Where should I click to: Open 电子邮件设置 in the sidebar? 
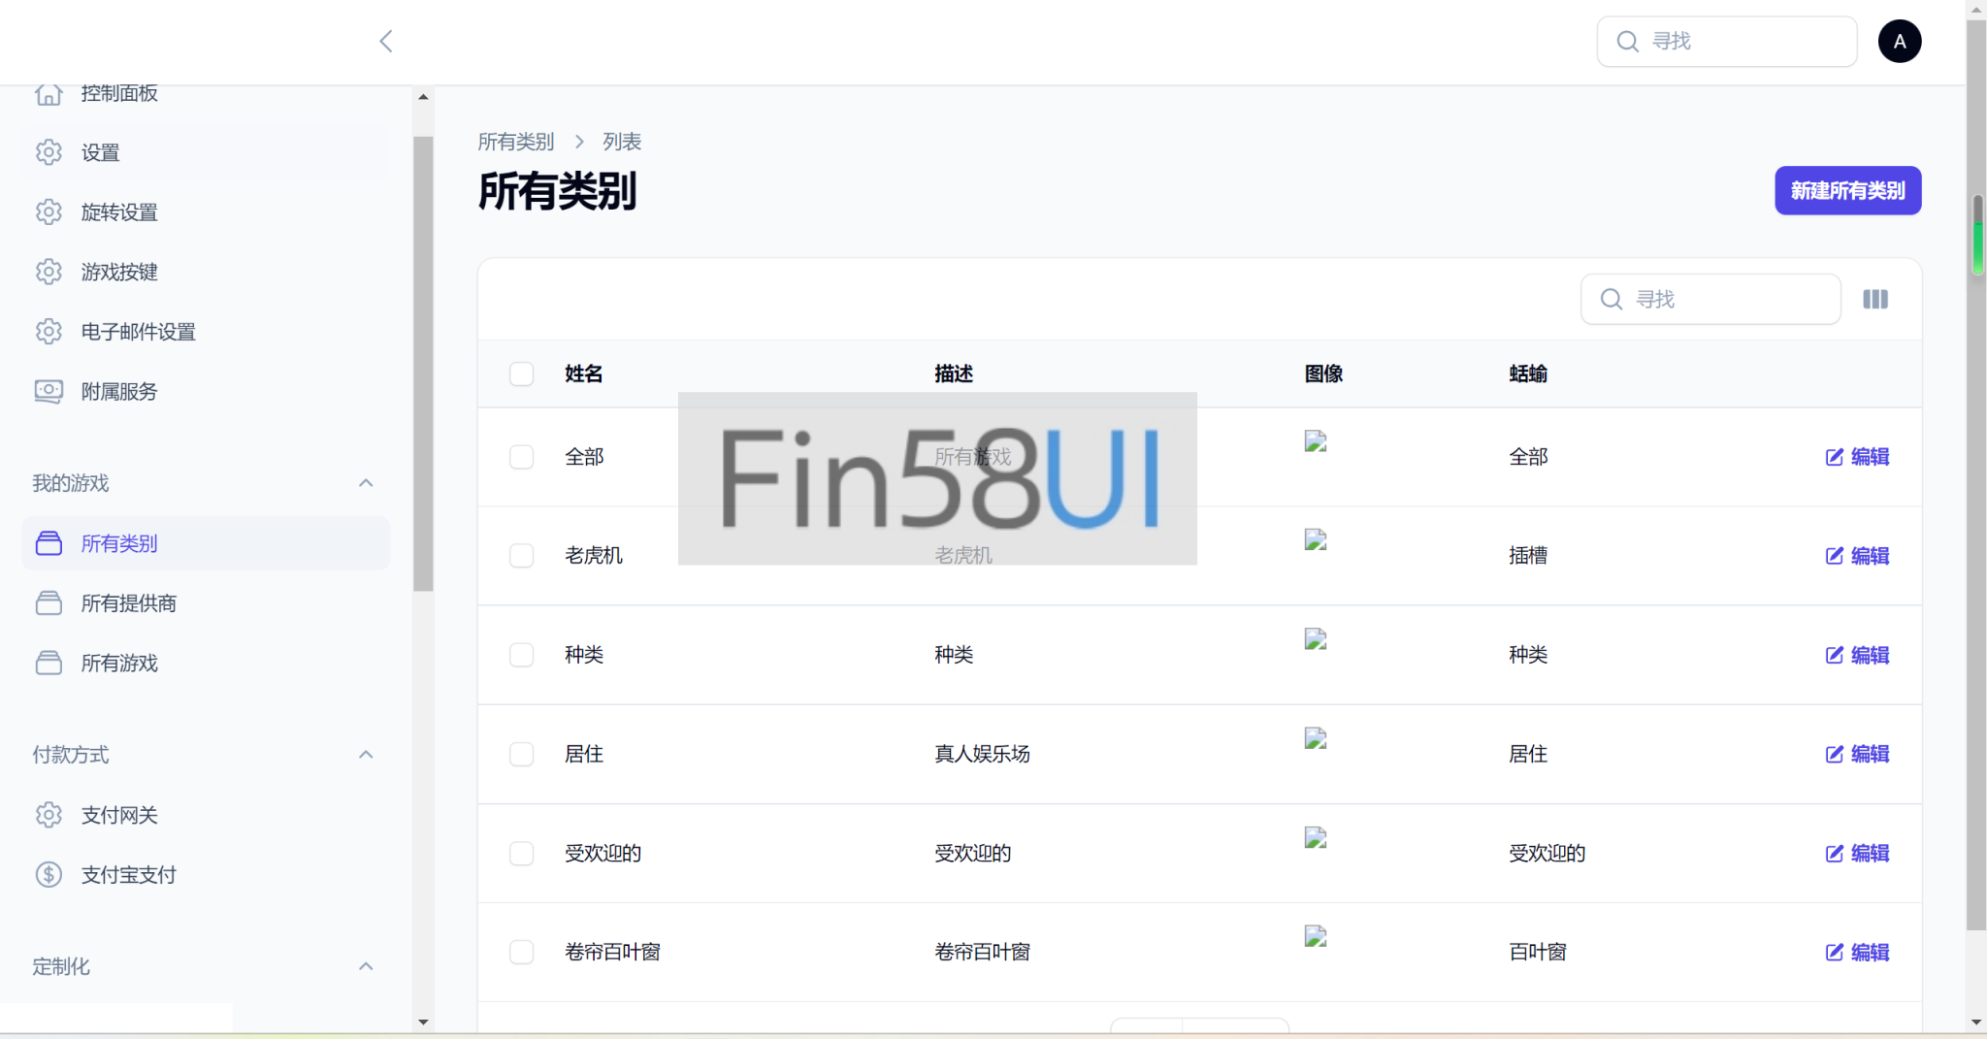tap(138, 332)
